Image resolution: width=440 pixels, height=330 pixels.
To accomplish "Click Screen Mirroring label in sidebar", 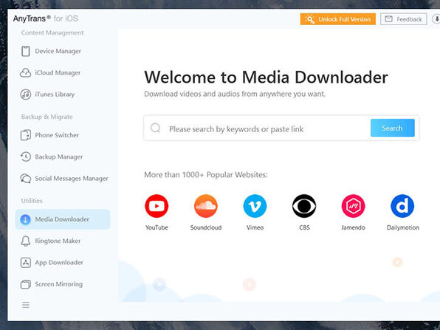I will pos(58,284).
